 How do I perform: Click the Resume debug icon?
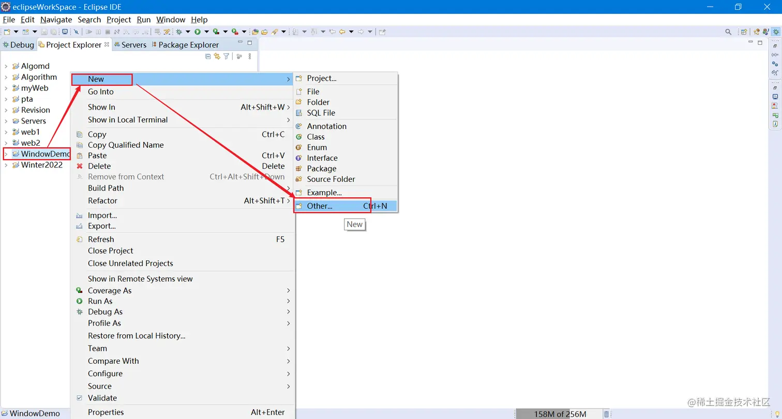coord(89,32)
